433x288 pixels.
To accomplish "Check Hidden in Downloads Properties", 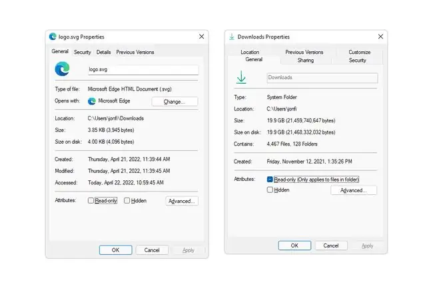I will [x=270, y=190].
